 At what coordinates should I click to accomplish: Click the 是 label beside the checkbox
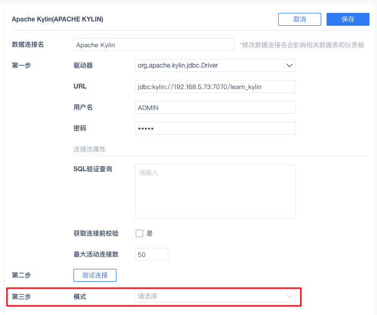click(150, 233)
